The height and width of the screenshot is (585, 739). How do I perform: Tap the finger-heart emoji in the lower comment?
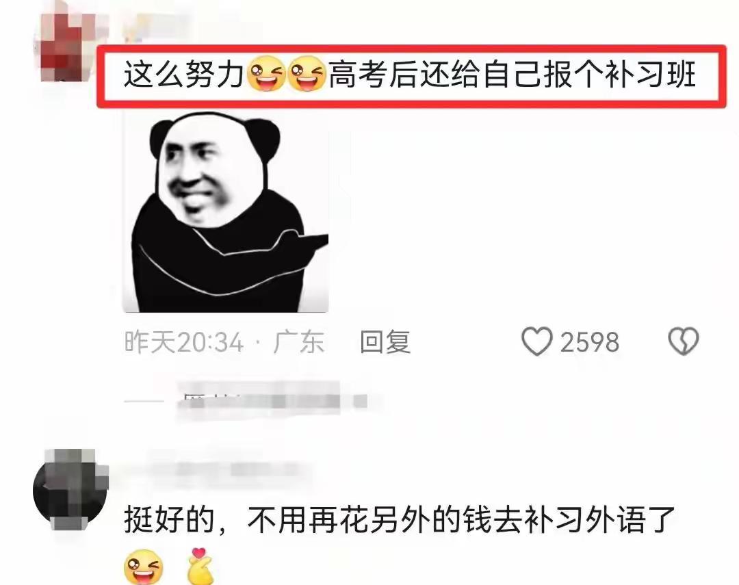click(x=200, y=566)
